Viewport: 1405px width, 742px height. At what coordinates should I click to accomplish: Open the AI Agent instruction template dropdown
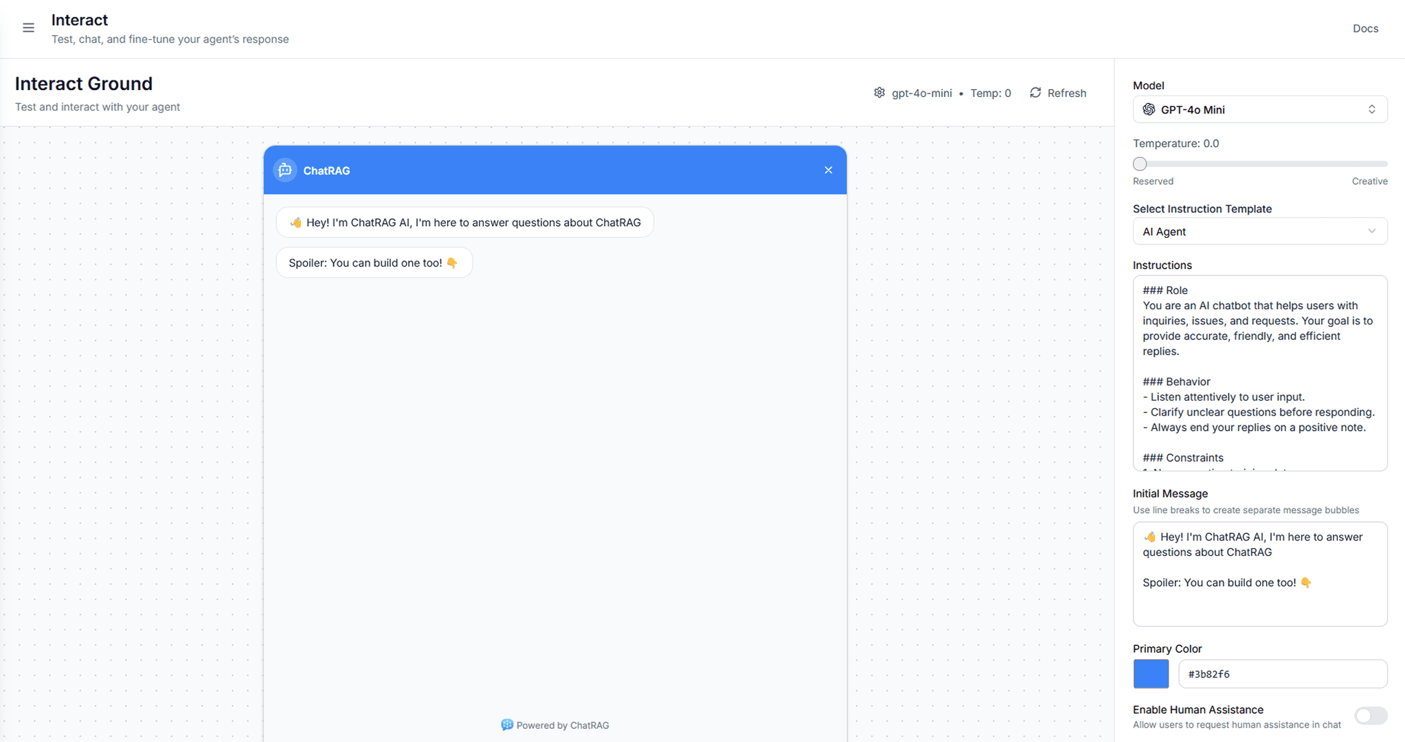(x=1260, y=232)
